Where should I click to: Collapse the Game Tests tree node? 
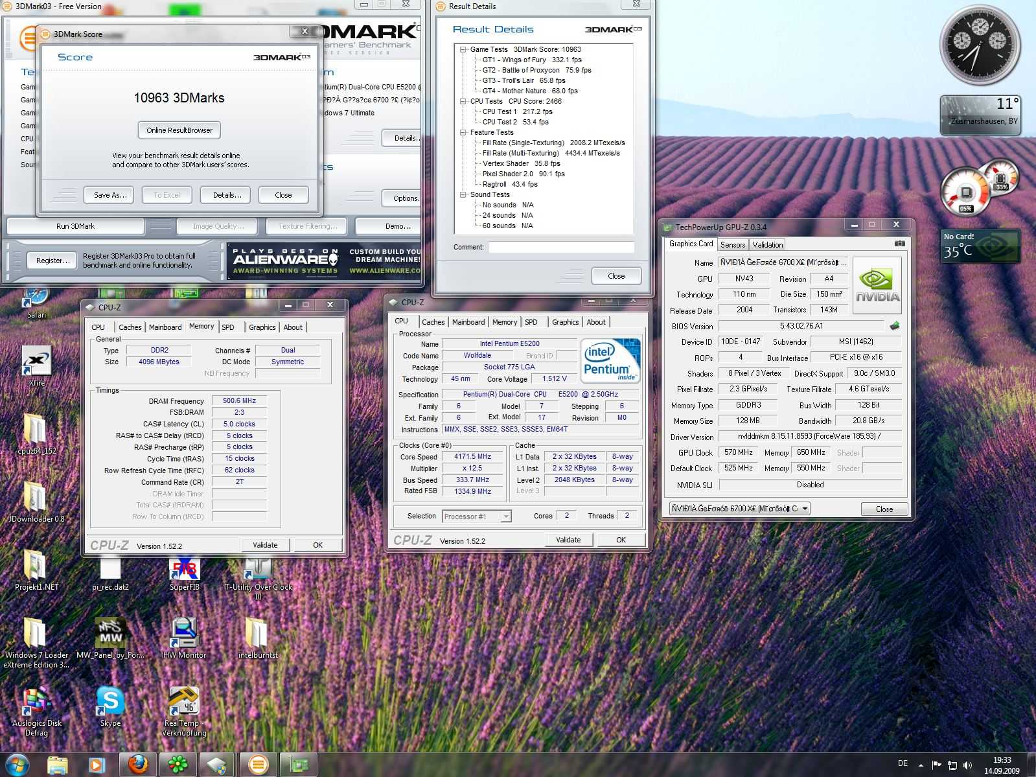click(463, 49)
